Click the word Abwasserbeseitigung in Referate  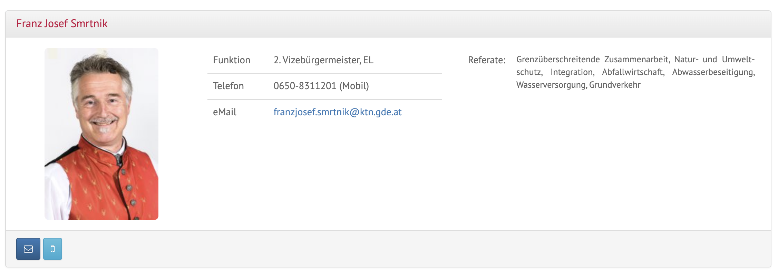713,72
